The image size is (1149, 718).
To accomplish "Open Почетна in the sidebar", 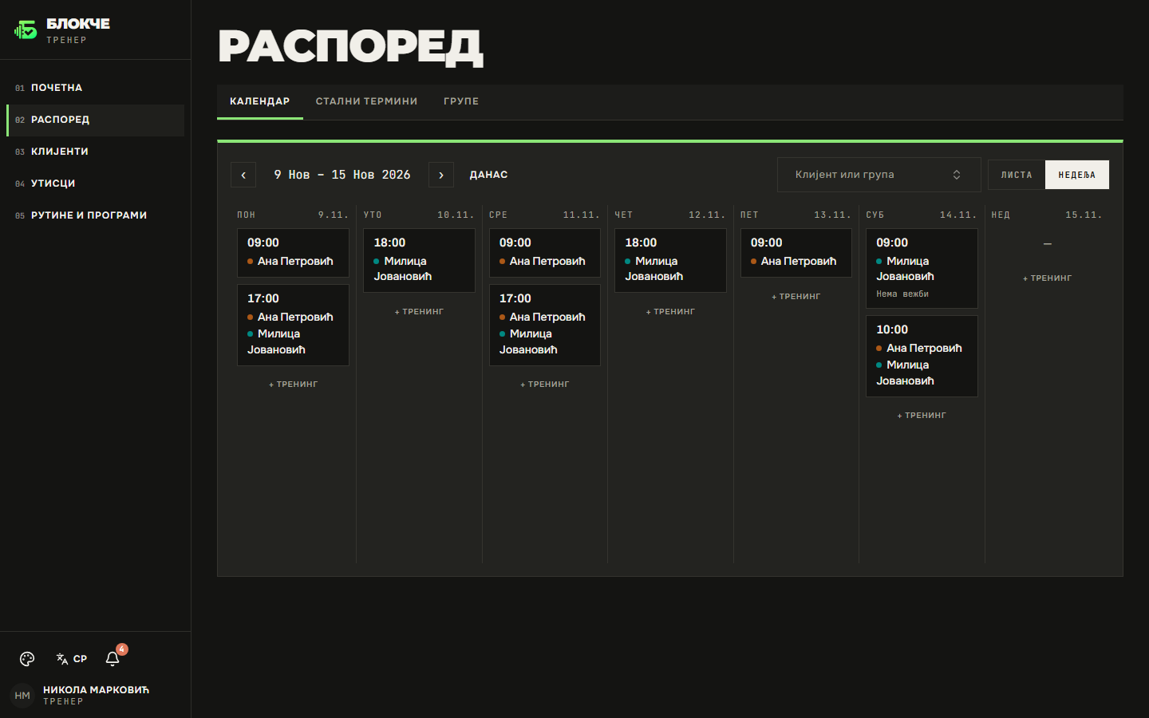I will [96, 88].
